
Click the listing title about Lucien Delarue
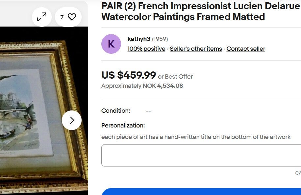pos(201,11)
